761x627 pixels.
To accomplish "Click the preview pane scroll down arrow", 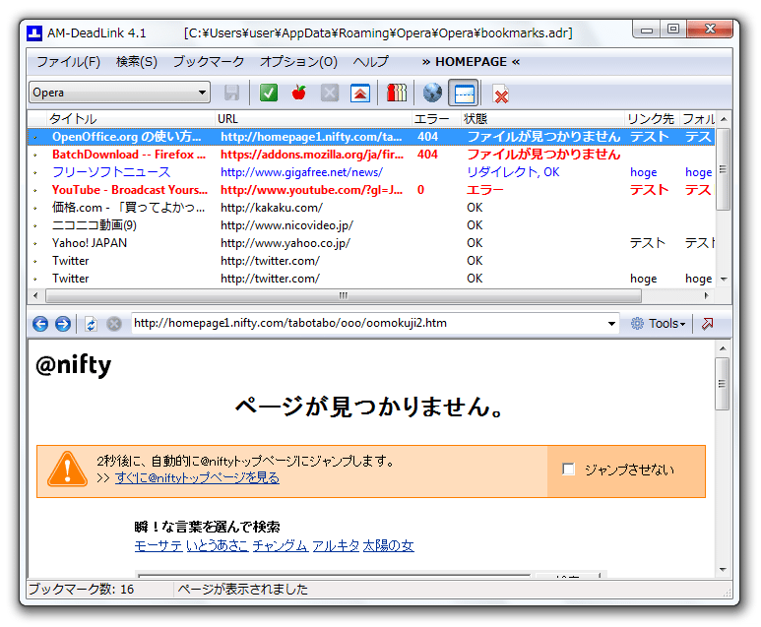I will click(723, 569).
